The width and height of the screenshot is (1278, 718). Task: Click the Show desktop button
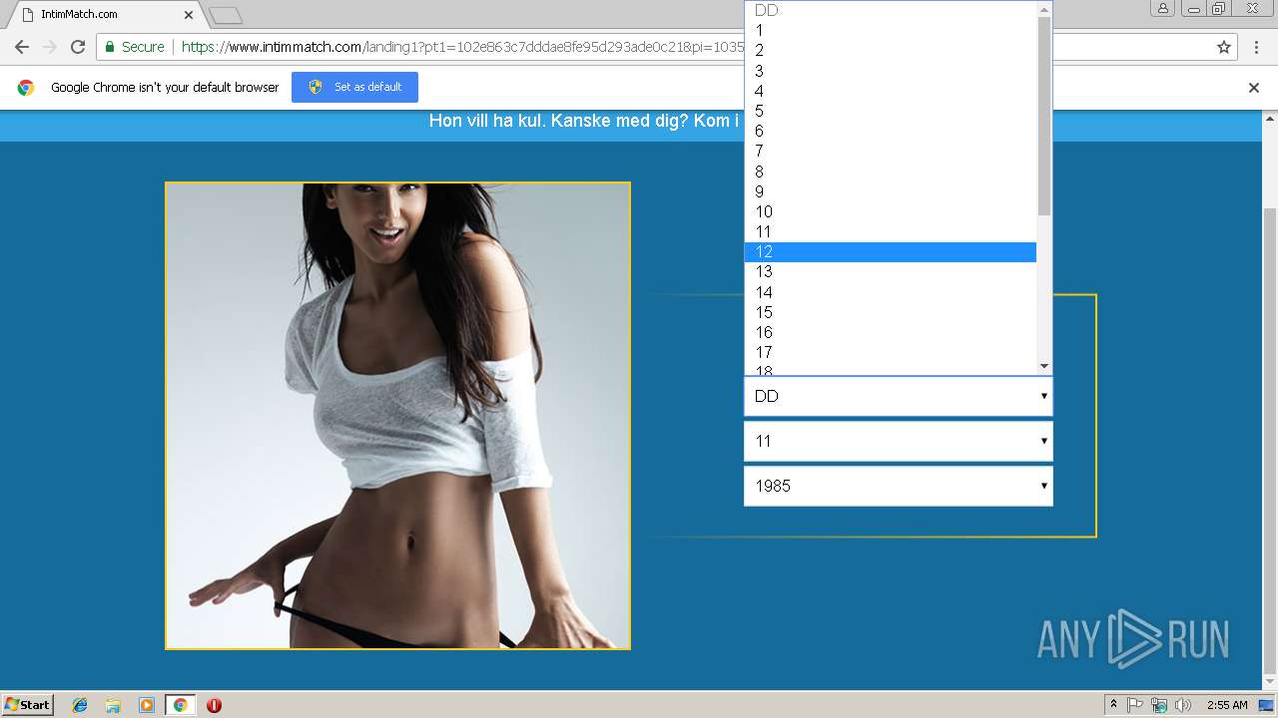click(1267, 705)
